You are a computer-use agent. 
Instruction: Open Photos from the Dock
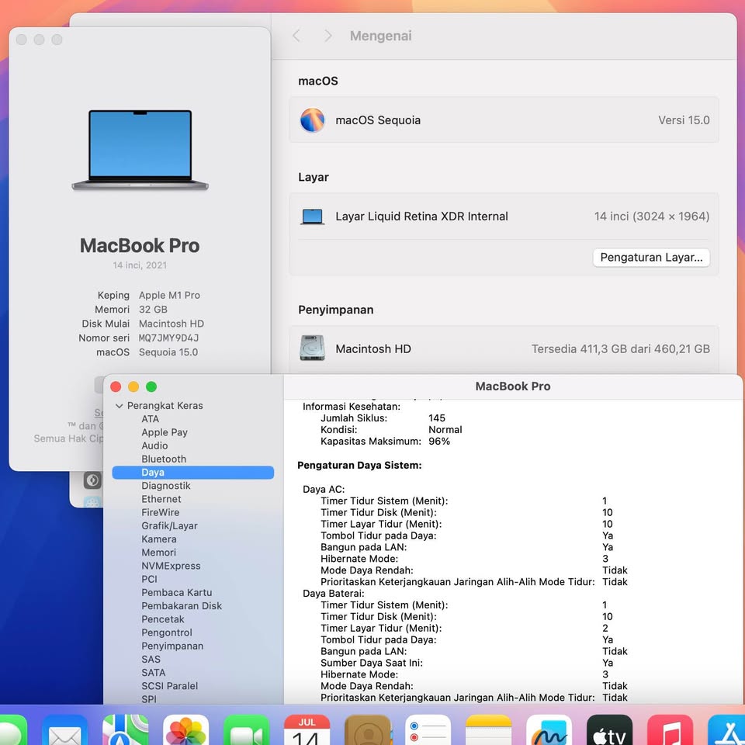[185, 730]
